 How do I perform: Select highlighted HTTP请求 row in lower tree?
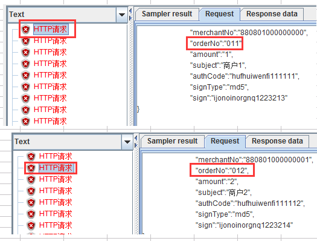57,168
